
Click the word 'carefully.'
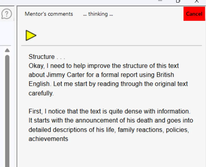41,93
